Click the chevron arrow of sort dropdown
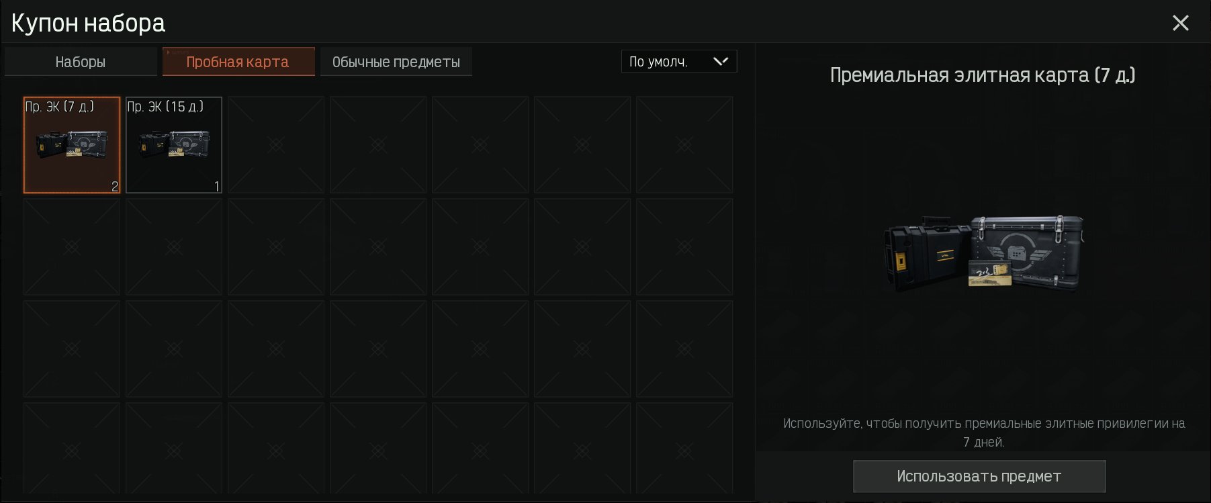 [x=721, y=61]
